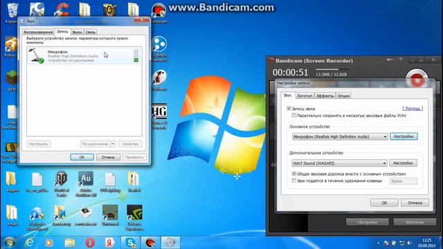Select 'Запись' tab in Sound window
Screen dimensions: 443x249
62,32
